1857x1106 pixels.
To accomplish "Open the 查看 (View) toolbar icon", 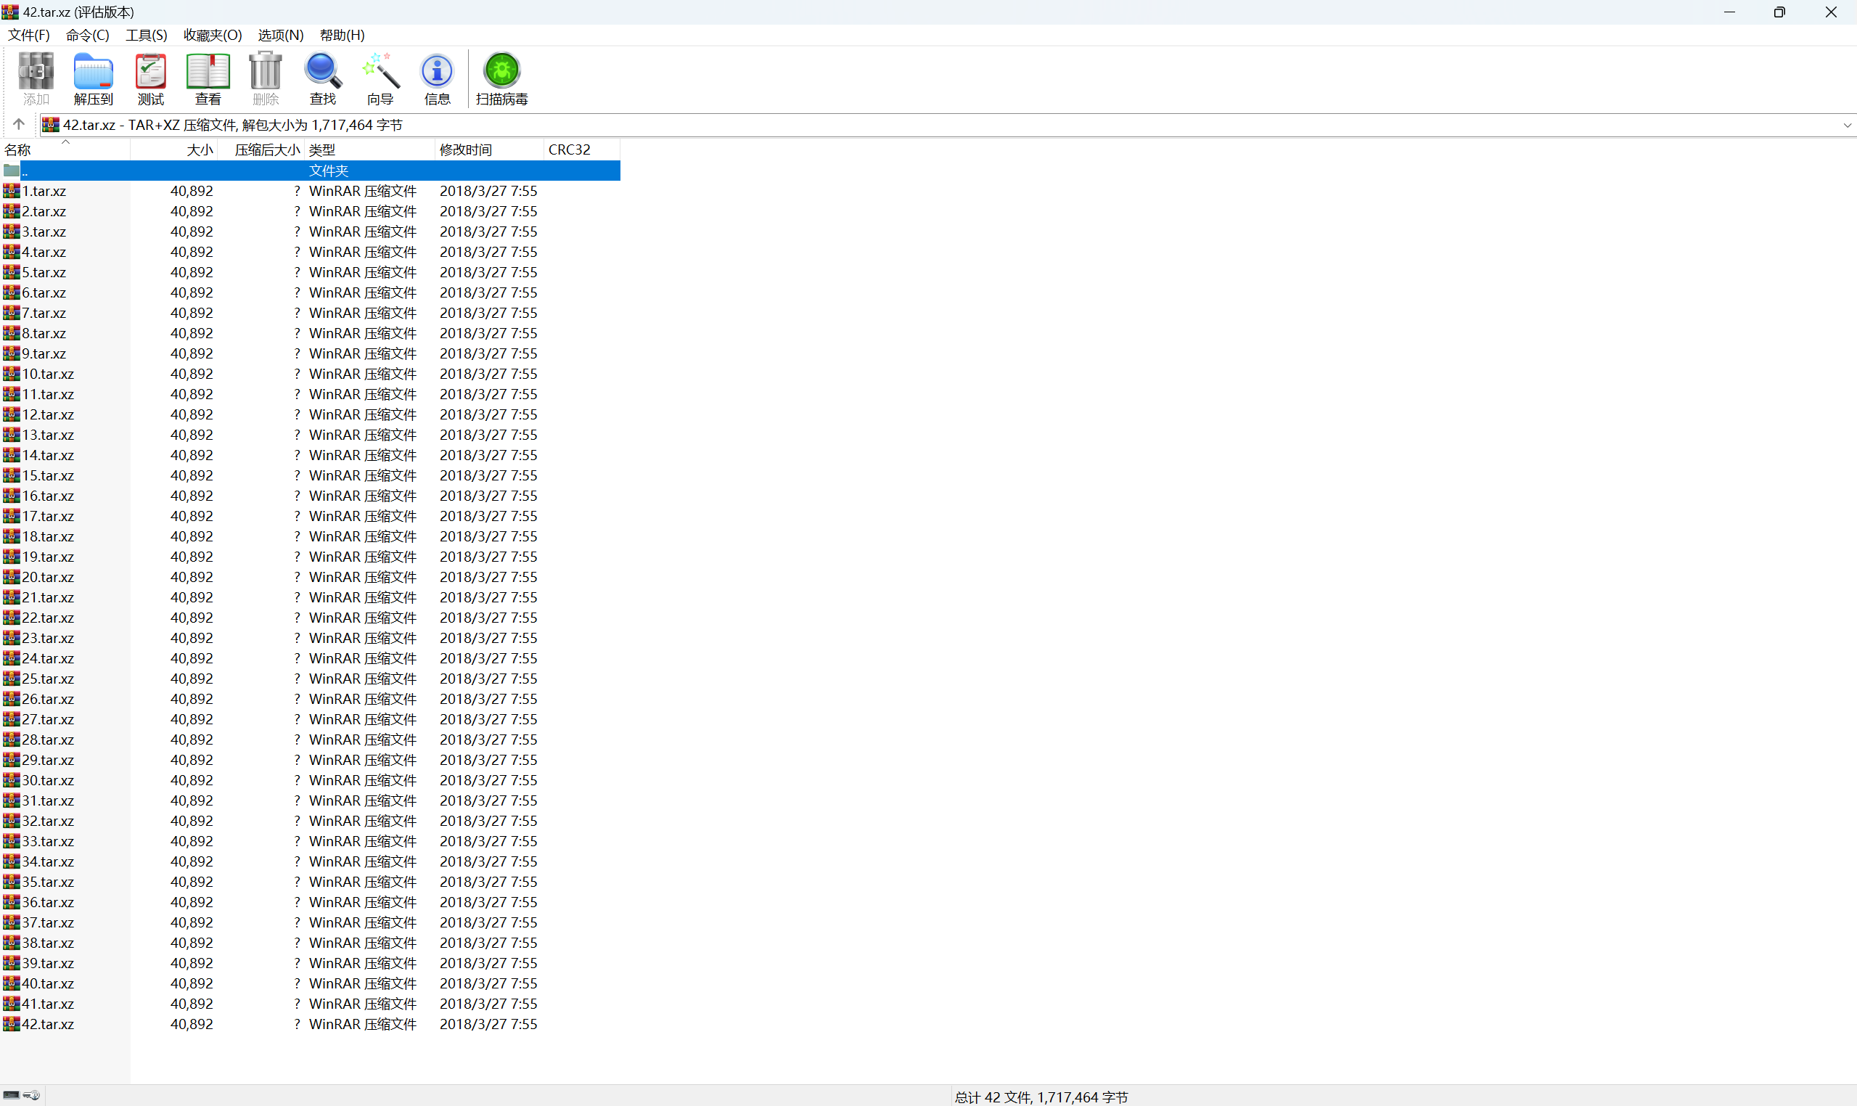I will (x=208, y=78).
